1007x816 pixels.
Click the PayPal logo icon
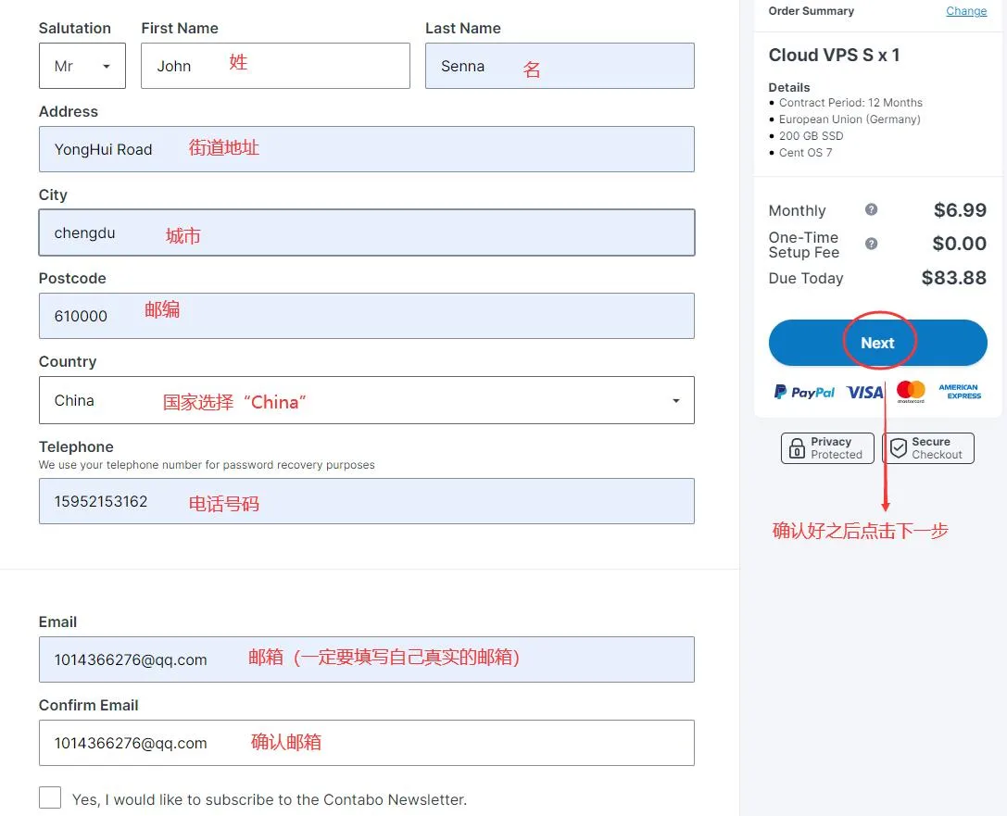(804, 393)
